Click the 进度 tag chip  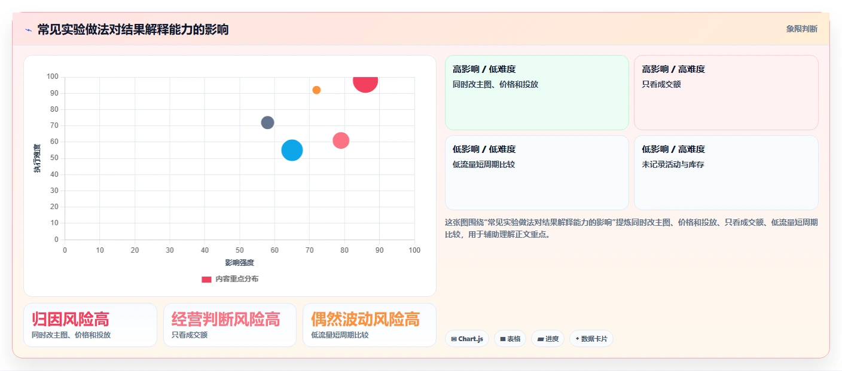pyautogui.click(x=548, y=339)
